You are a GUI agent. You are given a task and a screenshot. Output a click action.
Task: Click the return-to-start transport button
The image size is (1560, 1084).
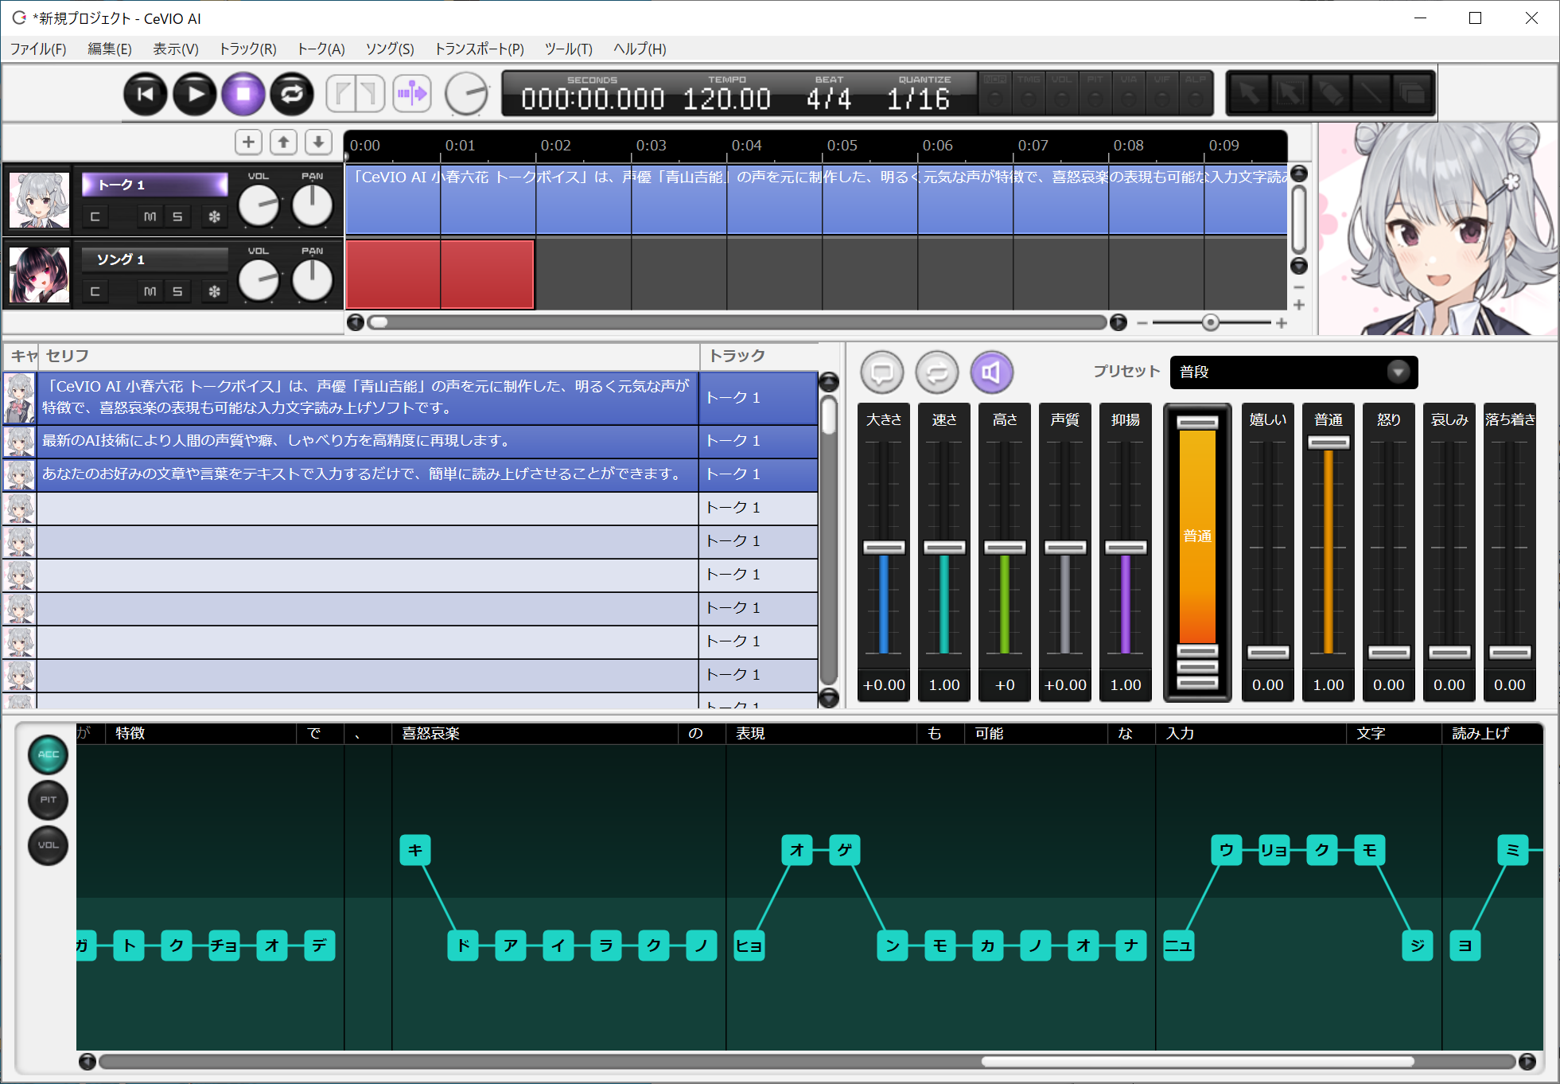(x=146, y=95)
